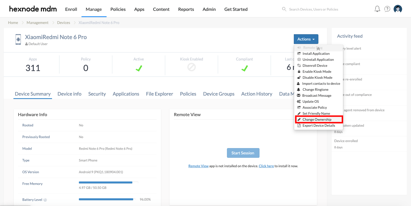Switch to the Device info tab

69,94
